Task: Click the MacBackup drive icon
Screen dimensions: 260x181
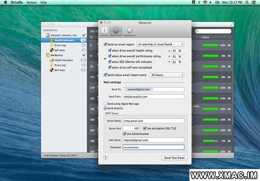Action: tap(48, 55)
